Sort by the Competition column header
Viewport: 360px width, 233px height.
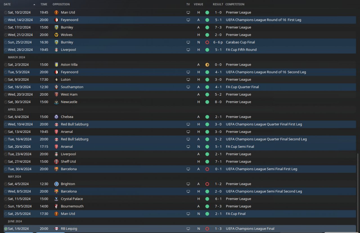(x=235, y=4)
